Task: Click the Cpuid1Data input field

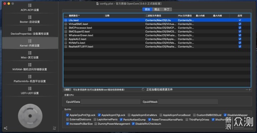Action: [x=110, y=102]
